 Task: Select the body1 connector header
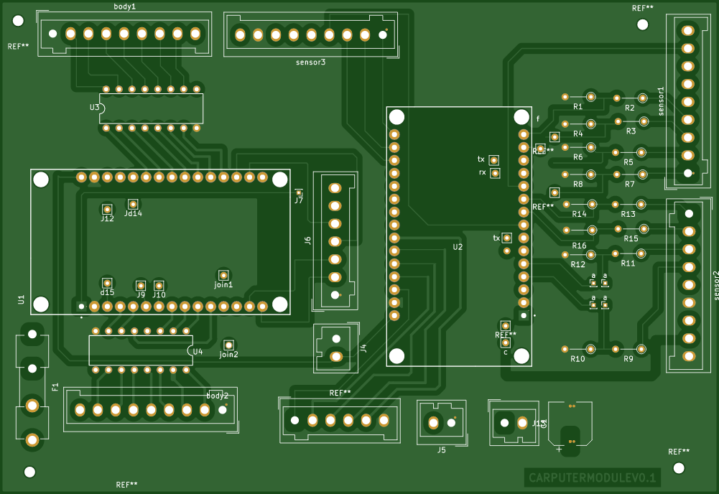click(124, 34)
